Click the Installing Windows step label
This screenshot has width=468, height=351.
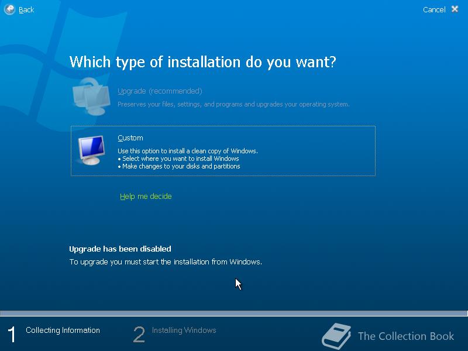click(x=184, y=331)
